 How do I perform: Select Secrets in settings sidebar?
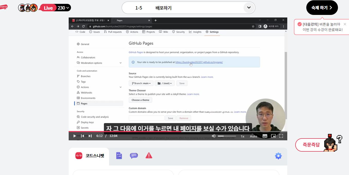83,128
